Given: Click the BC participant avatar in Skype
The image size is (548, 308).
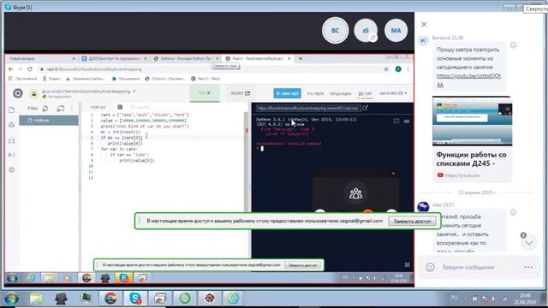Looking at the screenshot, I should (x=335, y=31).
